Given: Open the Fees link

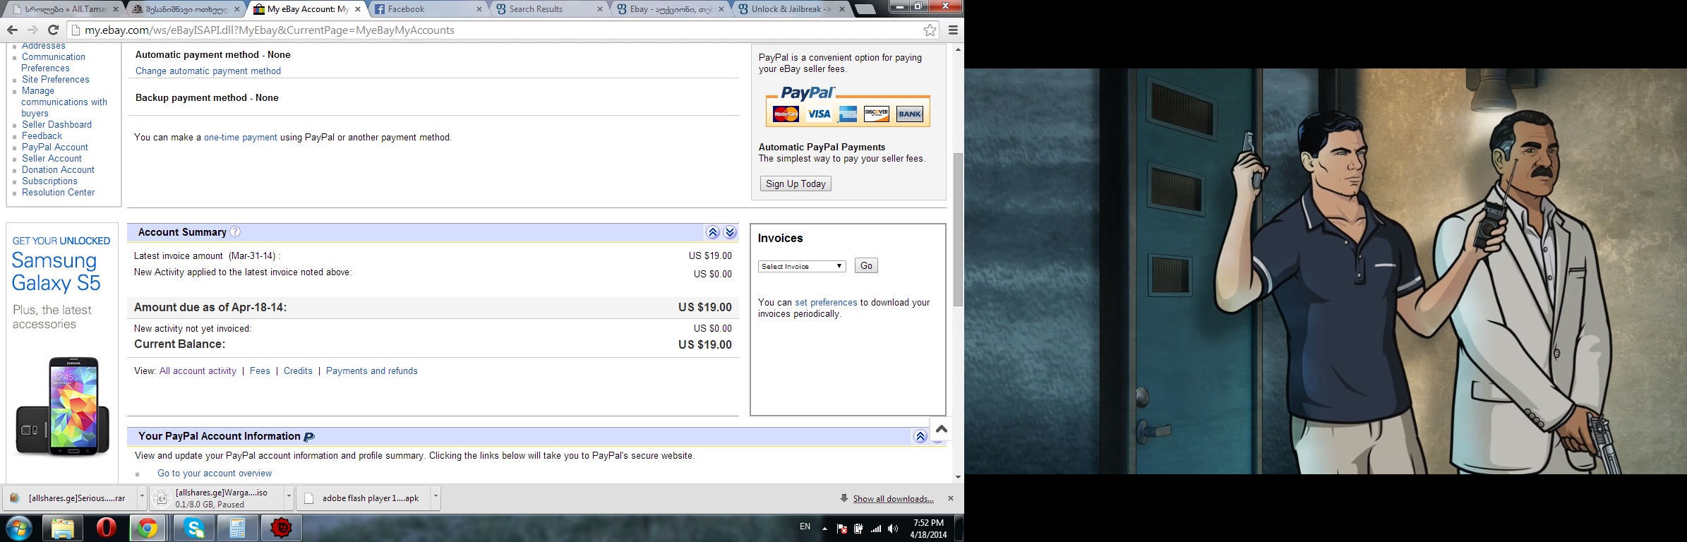Looking at the screenshot, I should 260,371.
